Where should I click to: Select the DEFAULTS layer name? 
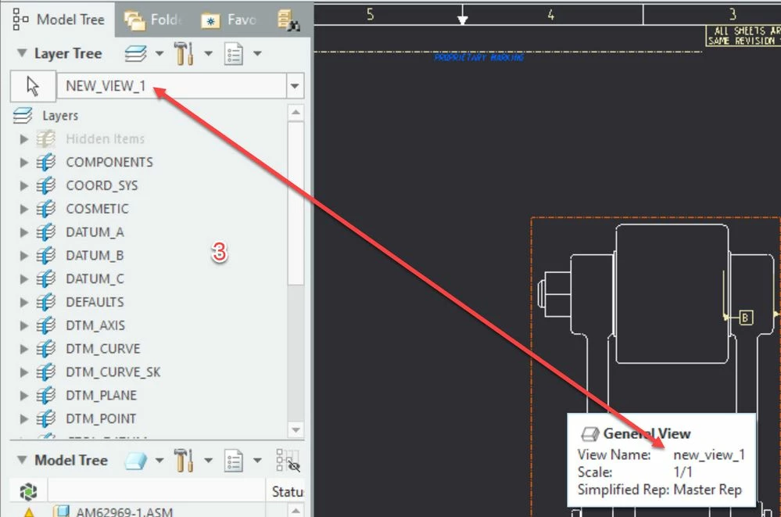95,302
